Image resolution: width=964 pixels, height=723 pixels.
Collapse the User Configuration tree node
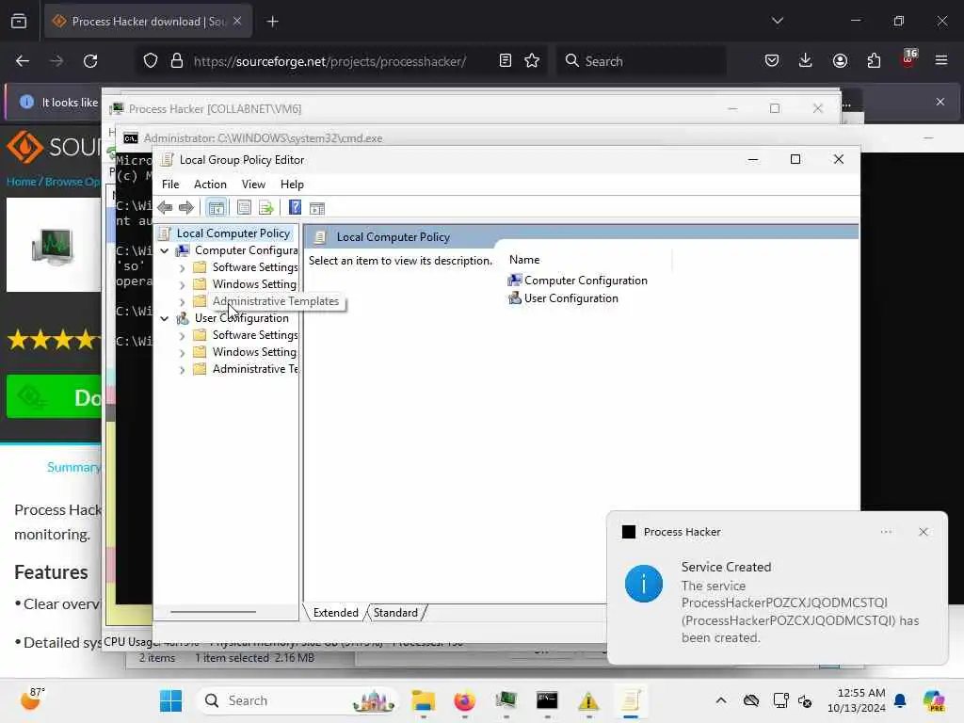[x=165, y=318]
